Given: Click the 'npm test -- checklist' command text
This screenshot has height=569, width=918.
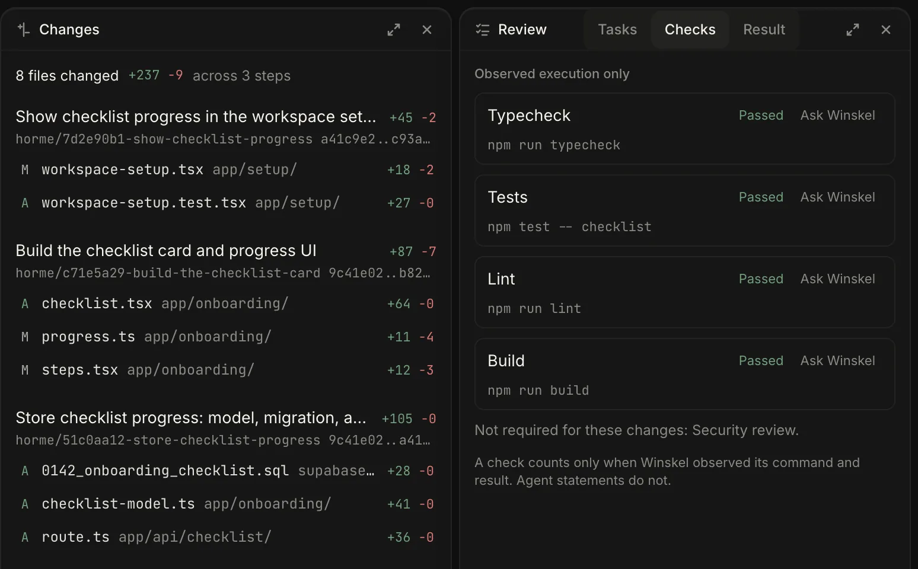Looking at the screenshot, I should [569, 227].
